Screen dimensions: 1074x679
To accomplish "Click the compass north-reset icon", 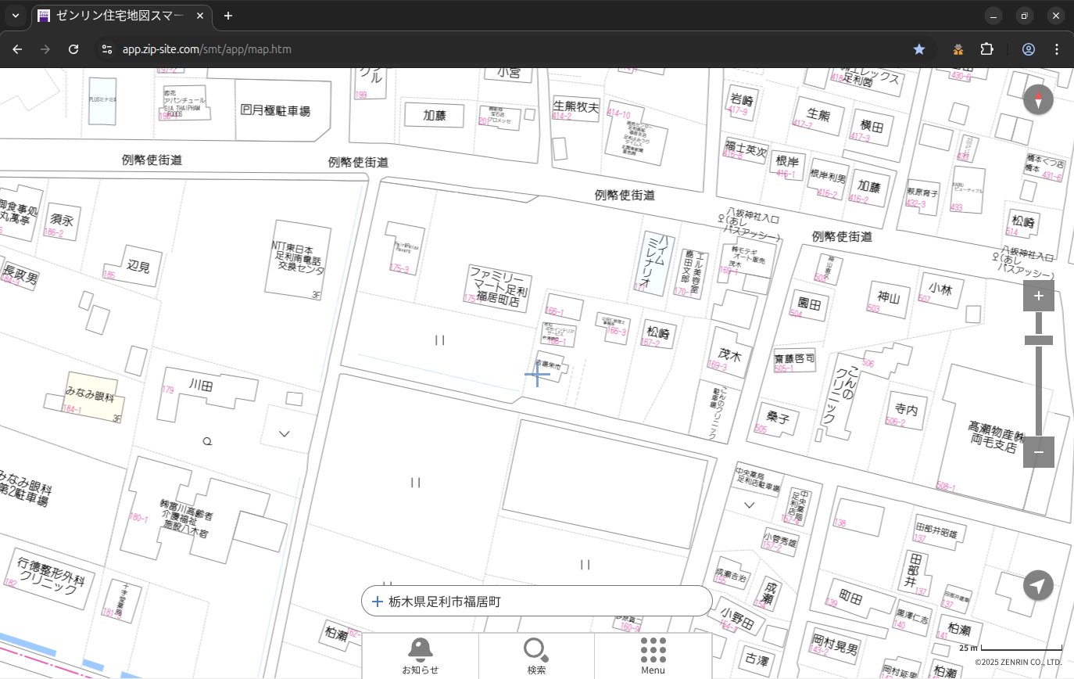I will [x=1038, y=100].
